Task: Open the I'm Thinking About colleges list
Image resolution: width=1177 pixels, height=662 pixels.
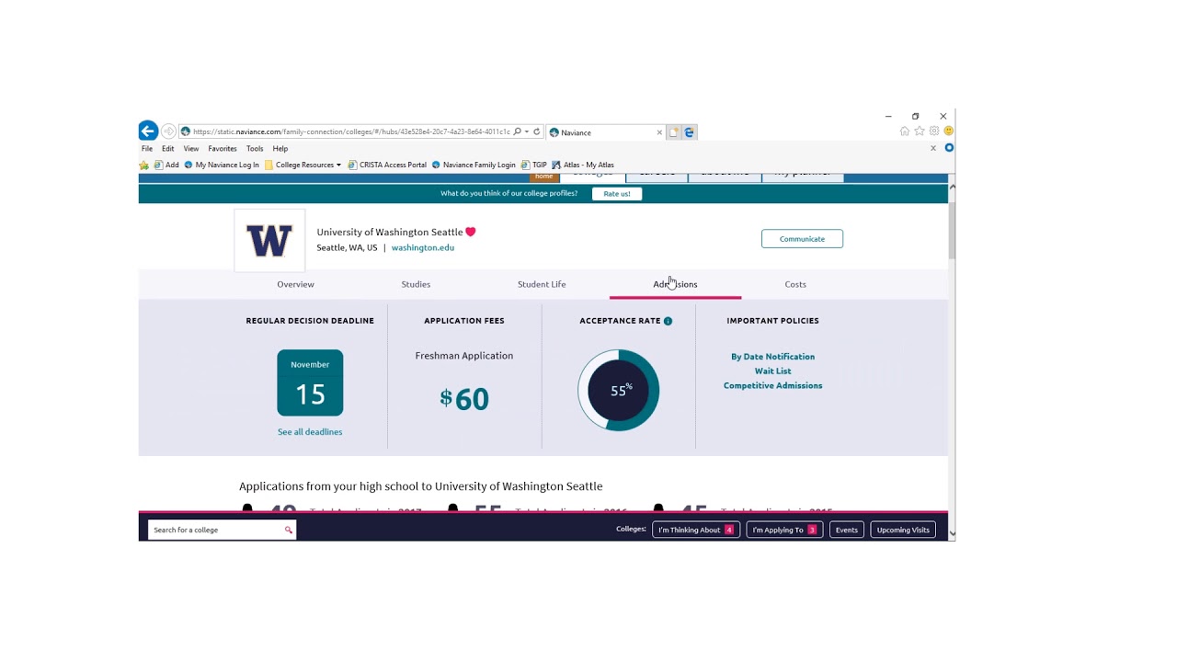Action: pos(696,530)
